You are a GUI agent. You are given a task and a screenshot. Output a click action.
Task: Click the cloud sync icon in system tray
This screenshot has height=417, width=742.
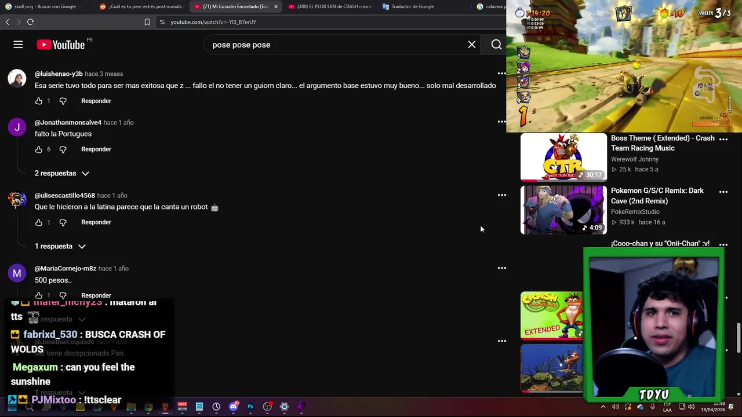click(640, 407)
